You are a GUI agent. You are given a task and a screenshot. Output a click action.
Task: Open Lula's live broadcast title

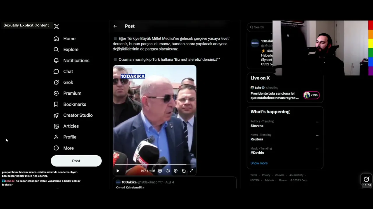click(275, 96)
